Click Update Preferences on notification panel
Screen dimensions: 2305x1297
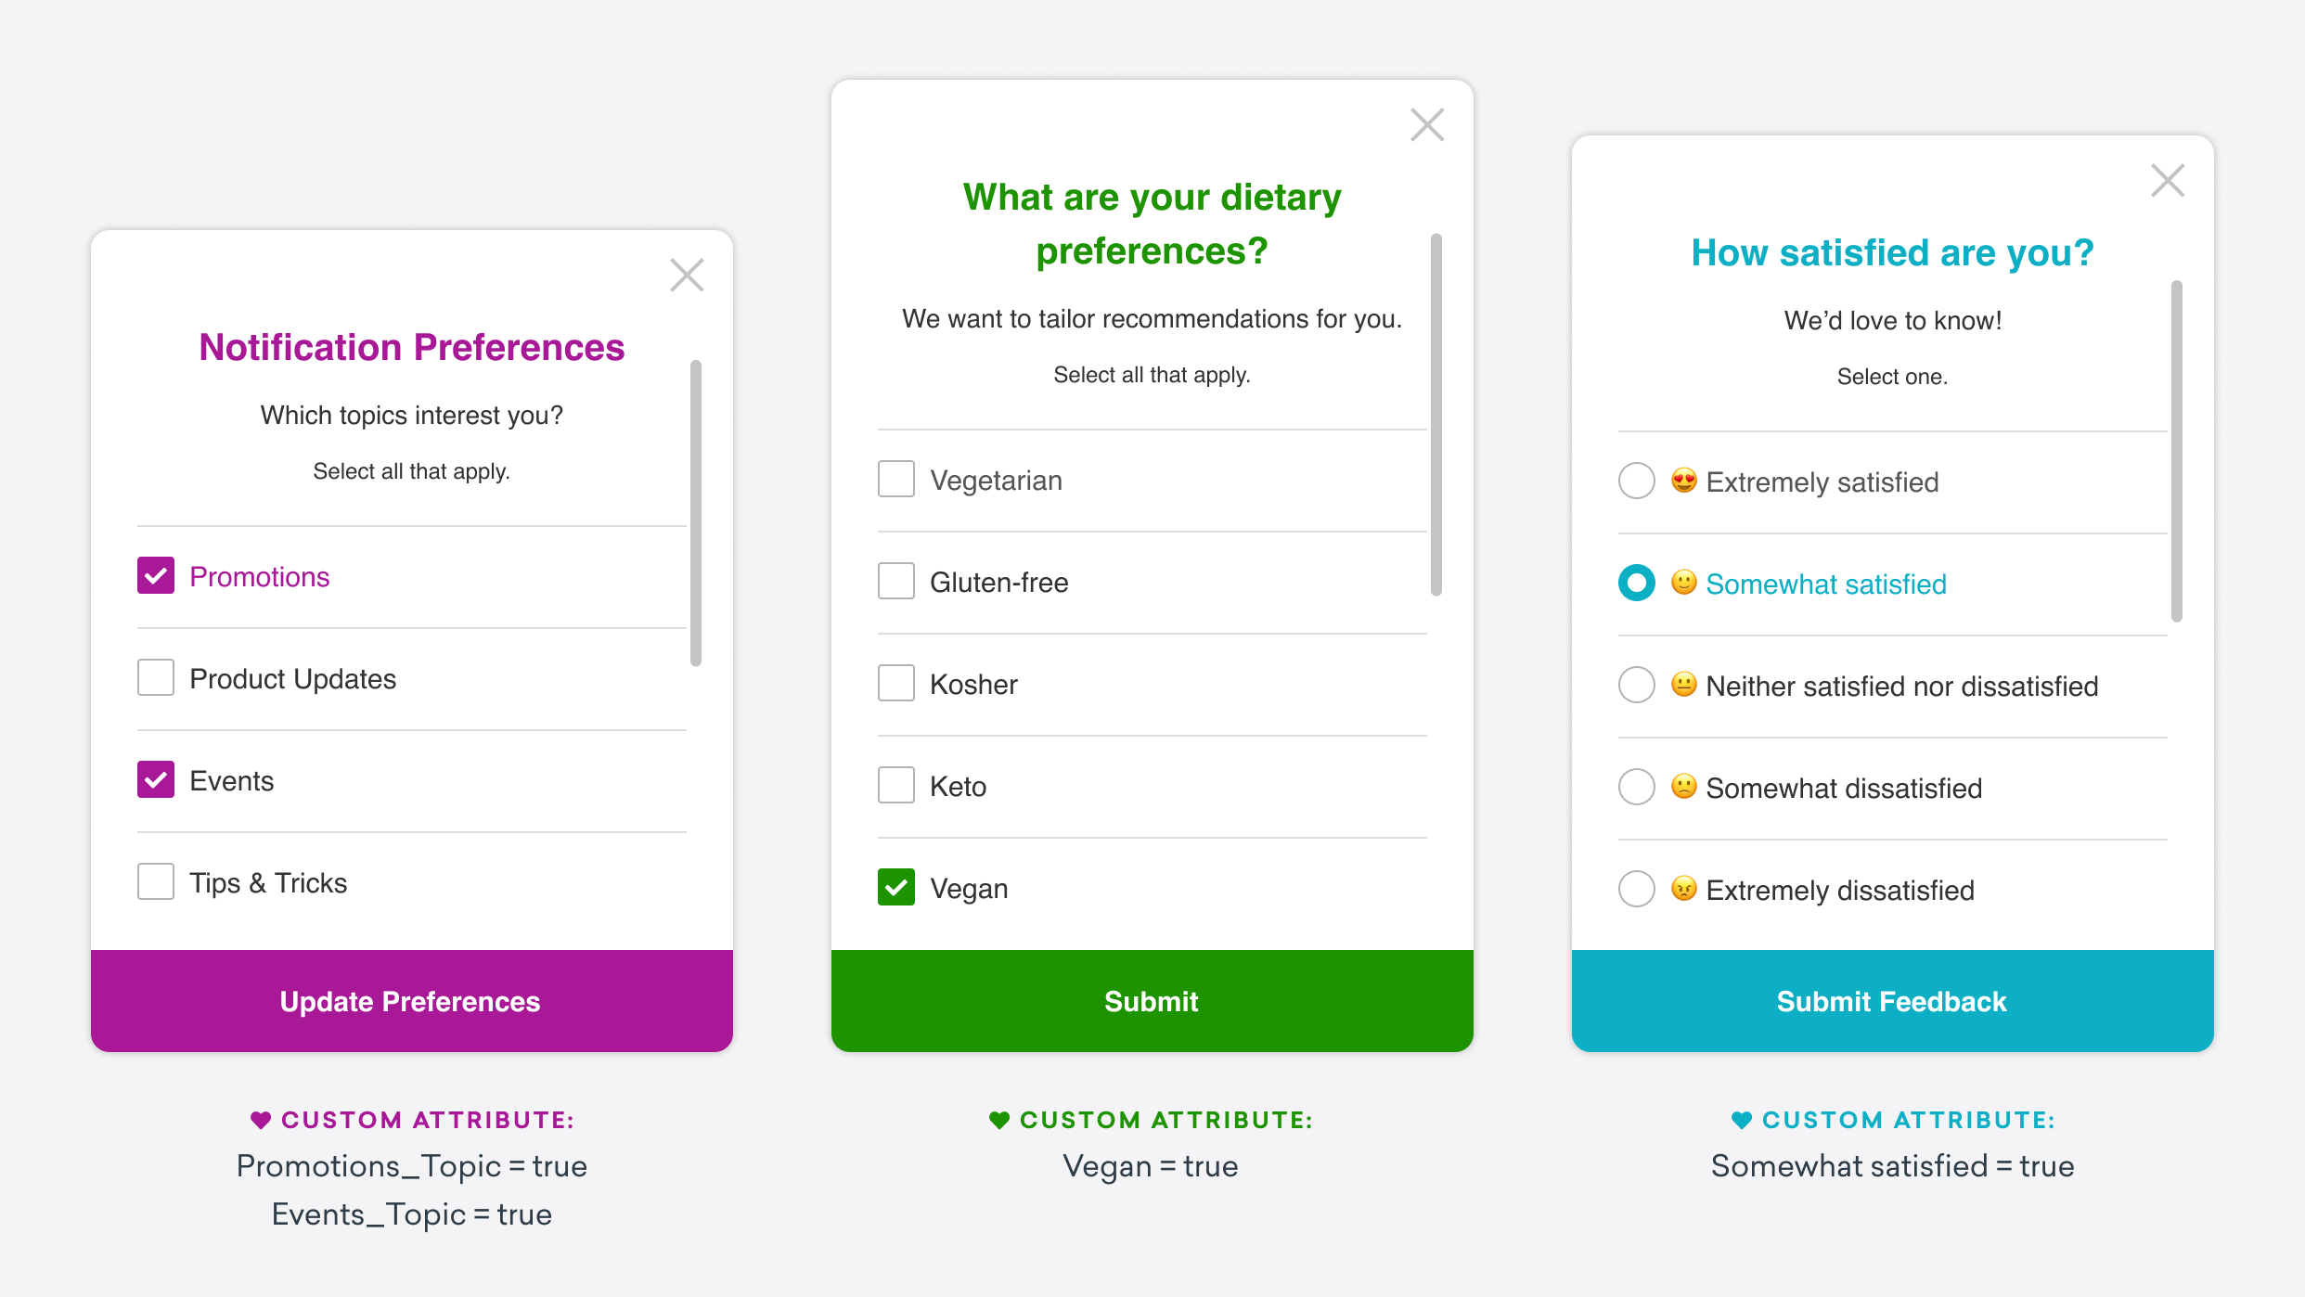click(412, 999)
